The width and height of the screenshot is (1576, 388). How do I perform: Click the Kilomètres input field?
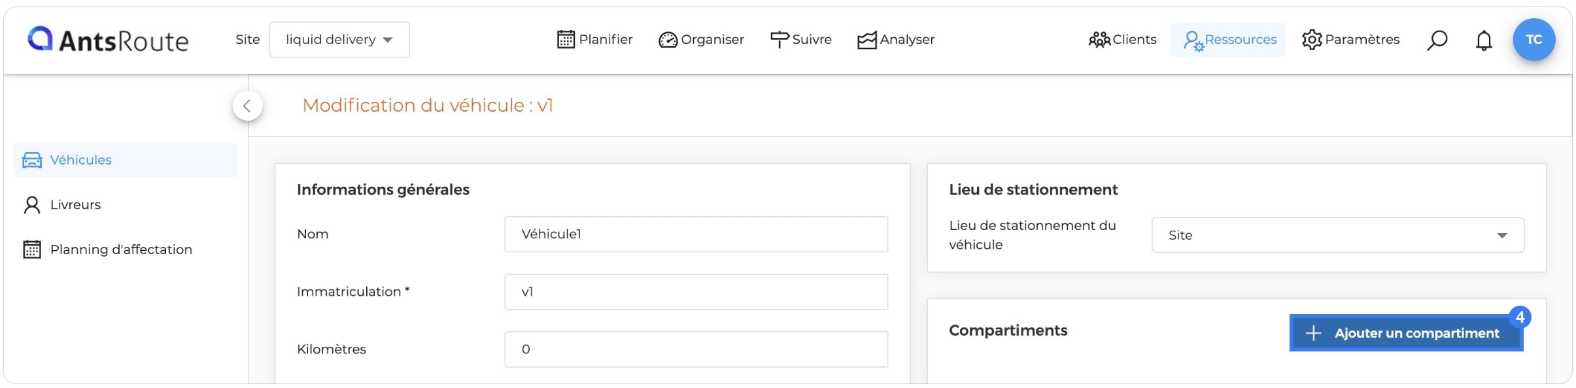[x=696, y=349]
